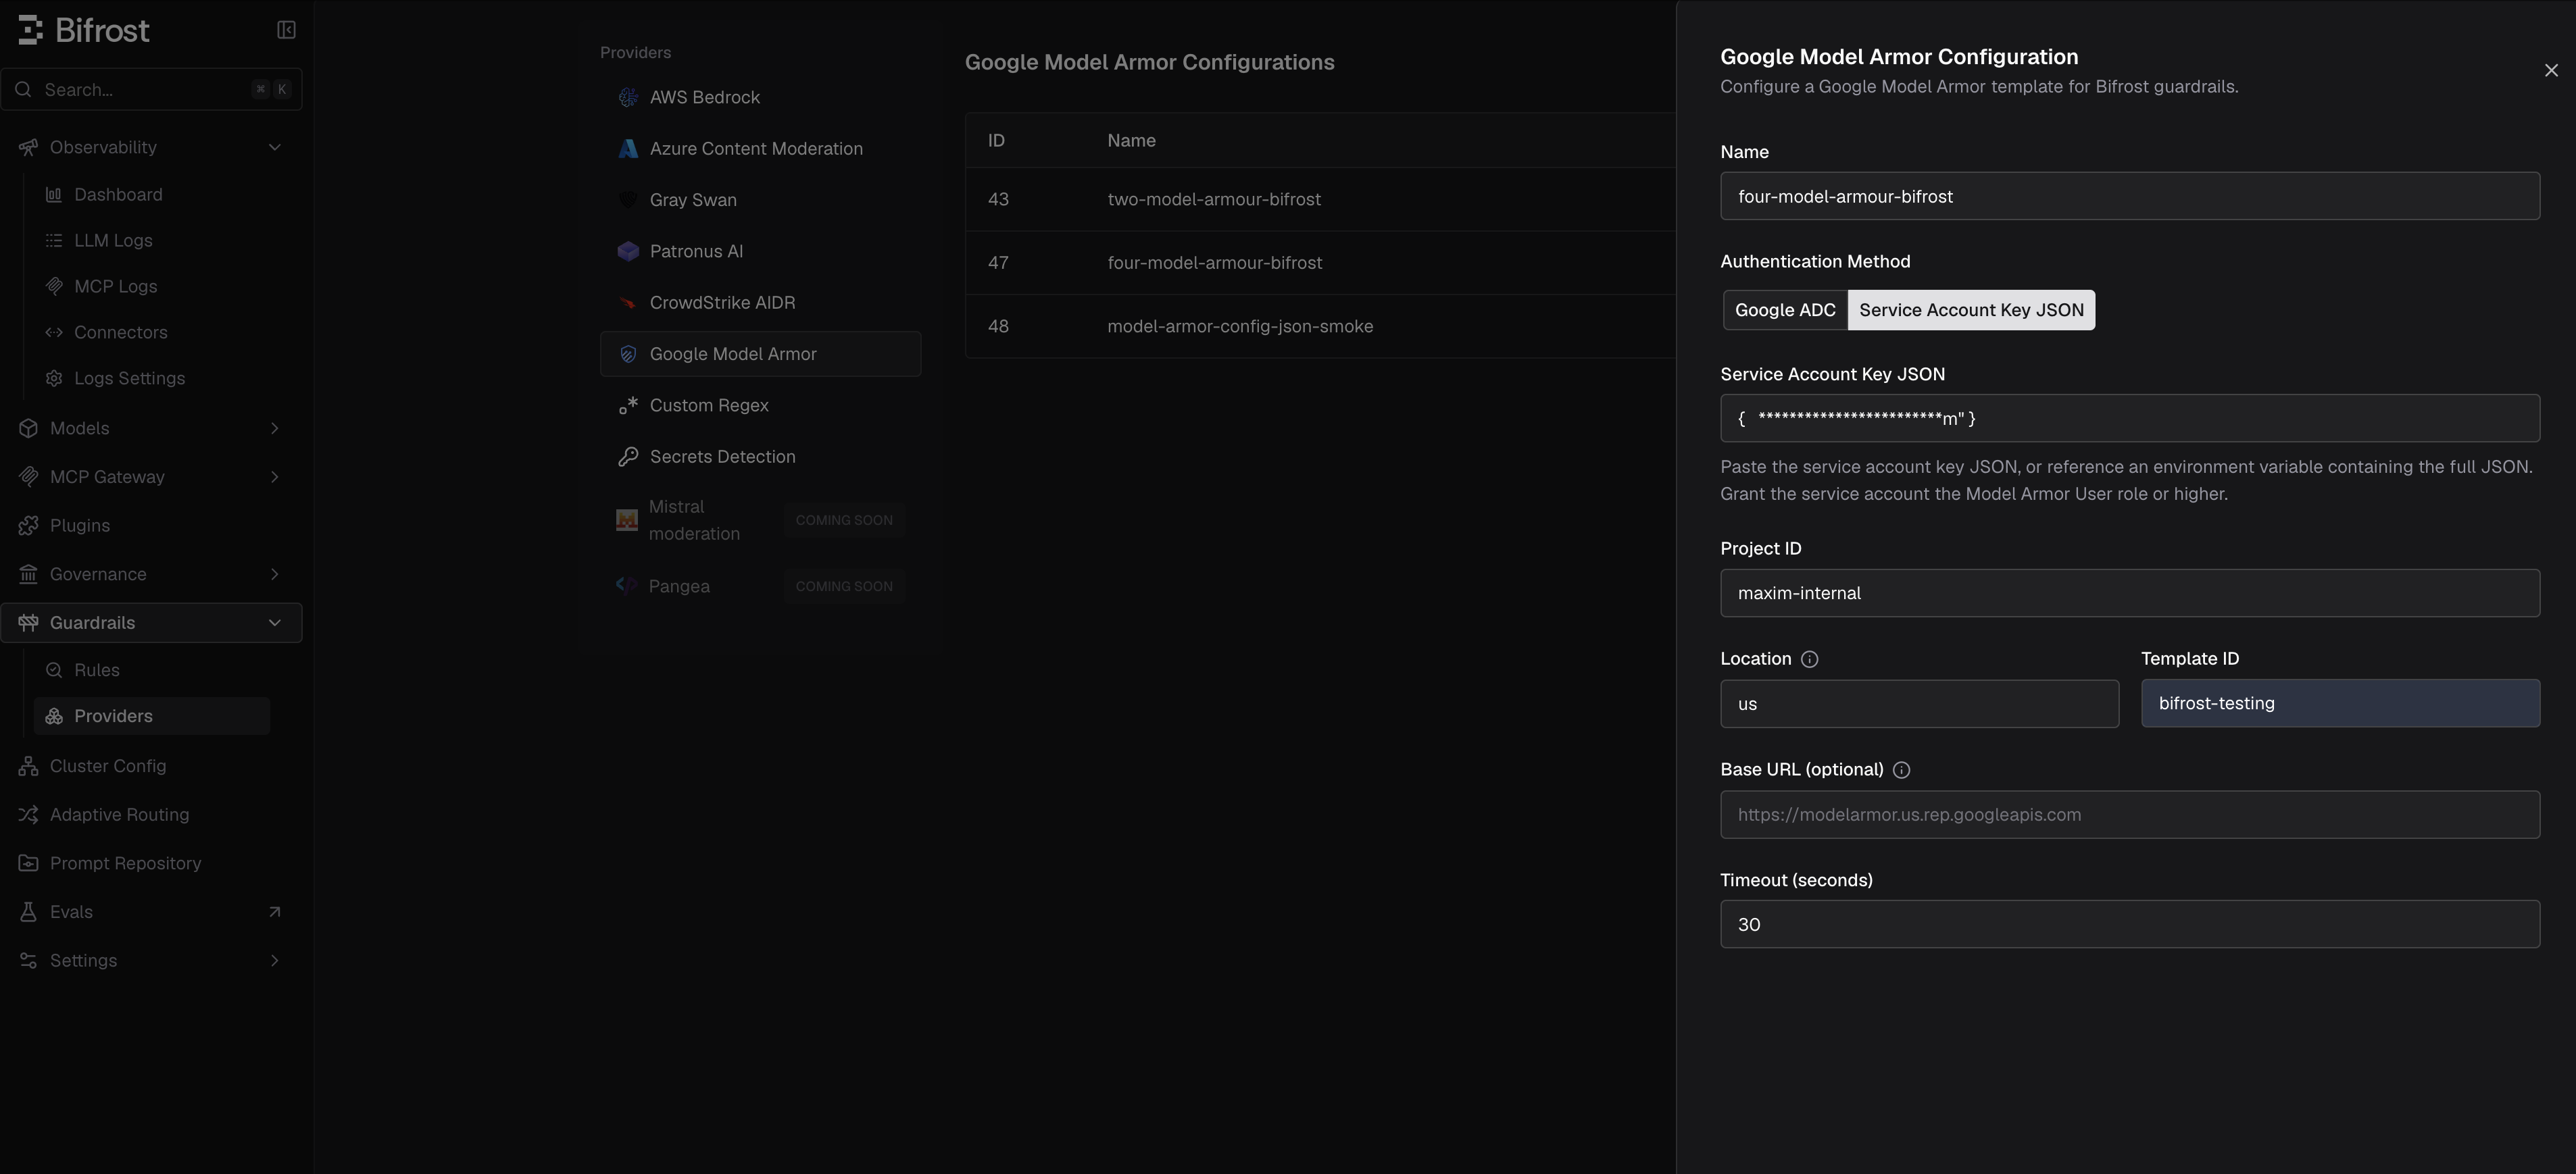Click the Connectors code icon
Viewport: 2576px width, 1174px height.
54,332
